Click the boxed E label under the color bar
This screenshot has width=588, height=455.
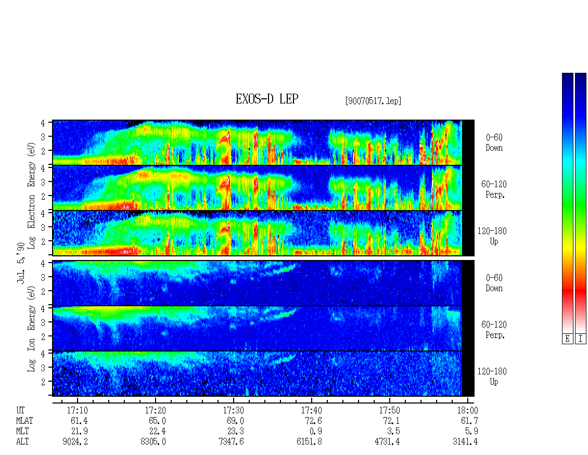tap(567, 339)
